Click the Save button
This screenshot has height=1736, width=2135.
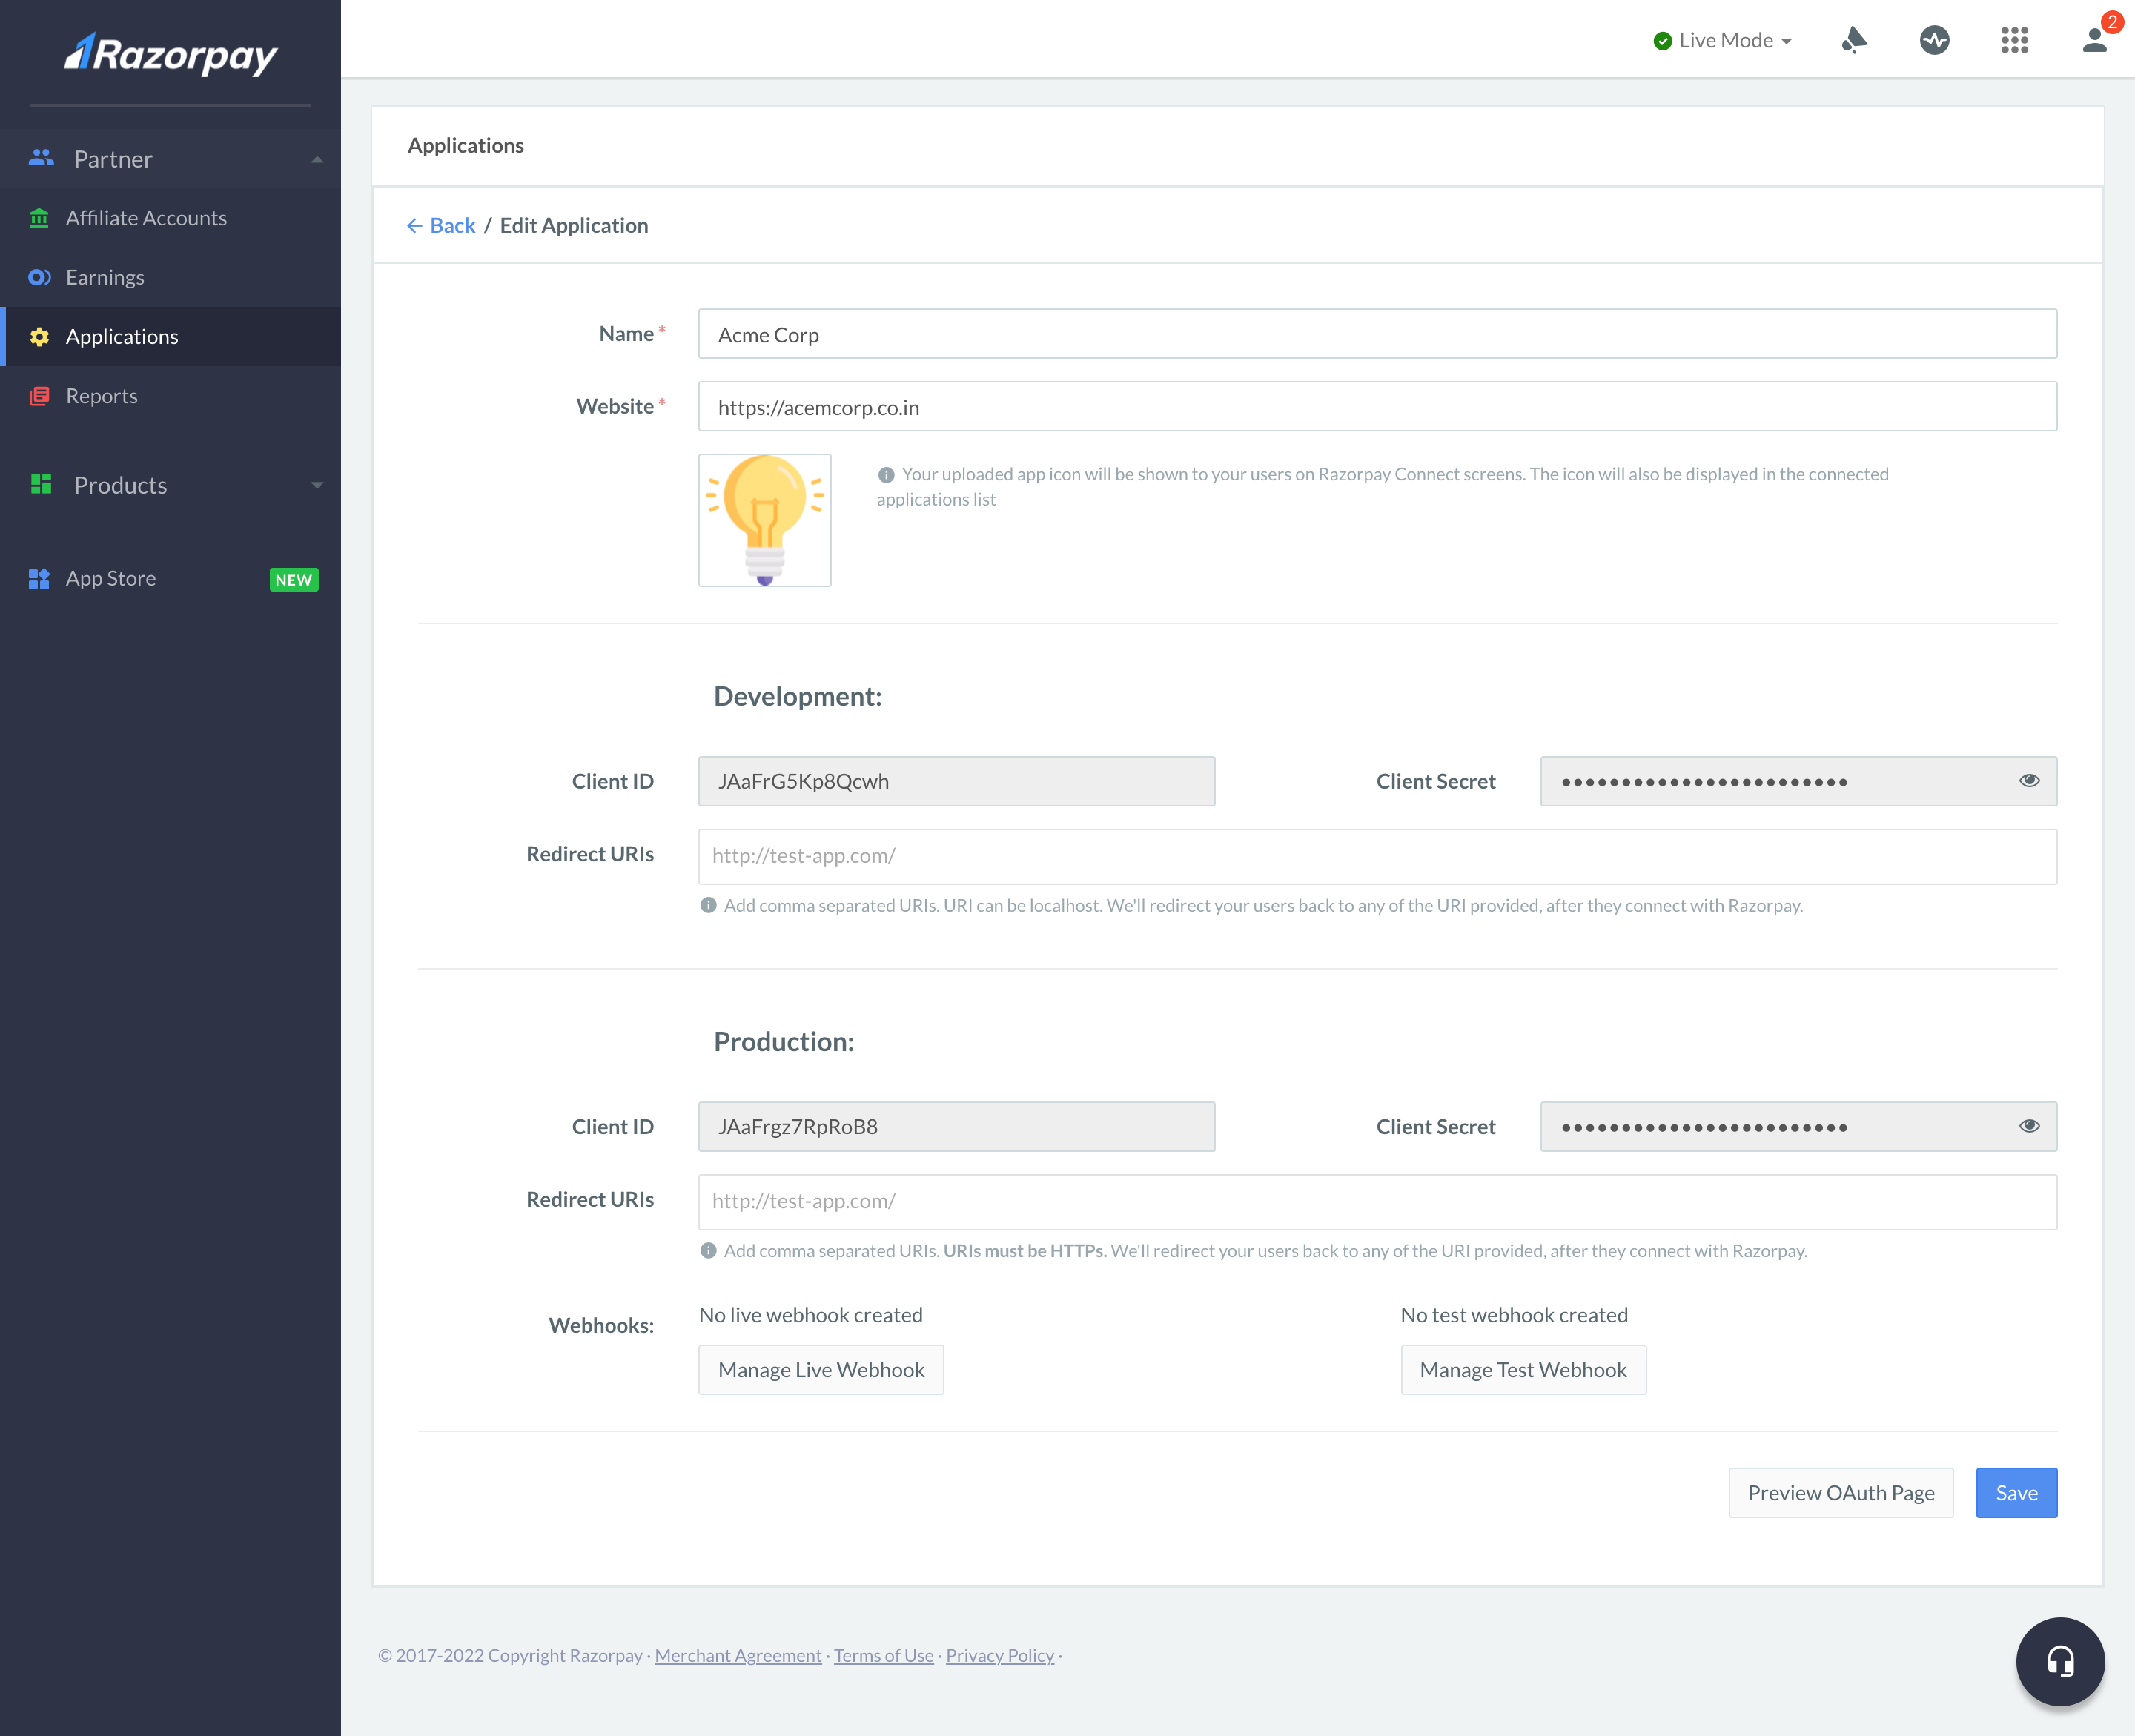pyautogui.click(x=2016, y=1491)
